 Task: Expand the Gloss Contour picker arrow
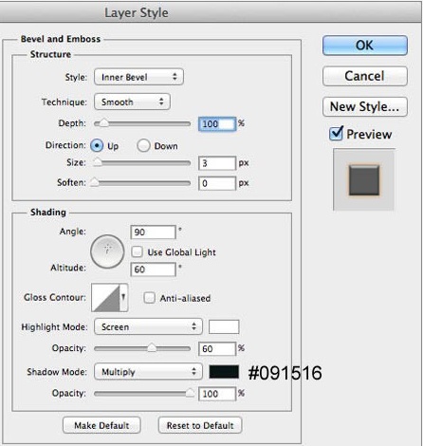click(x=123, y=297)
